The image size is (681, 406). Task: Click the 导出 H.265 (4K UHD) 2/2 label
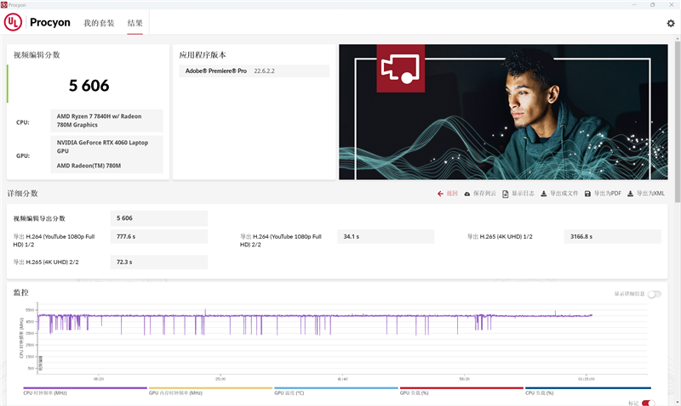click(46, 262)
